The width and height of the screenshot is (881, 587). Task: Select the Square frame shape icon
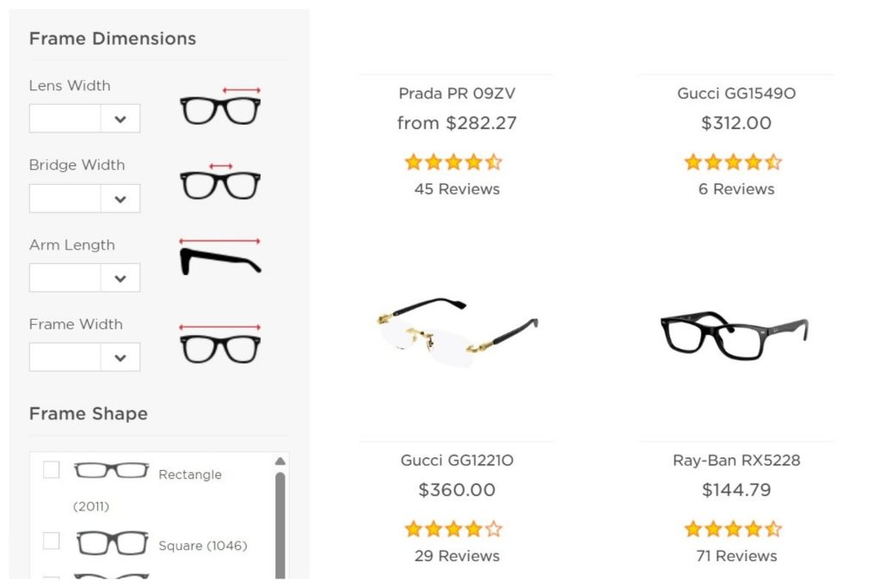click(112, 542)
